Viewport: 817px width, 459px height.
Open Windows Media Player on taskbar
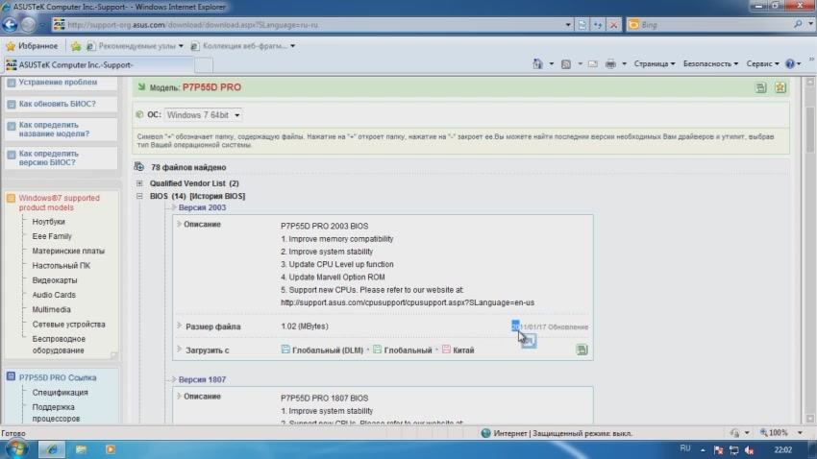(x=110, y=449)
